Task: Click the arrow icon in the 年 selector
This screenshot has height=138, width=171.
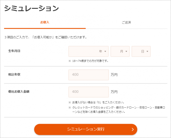Action: (105, 51)
